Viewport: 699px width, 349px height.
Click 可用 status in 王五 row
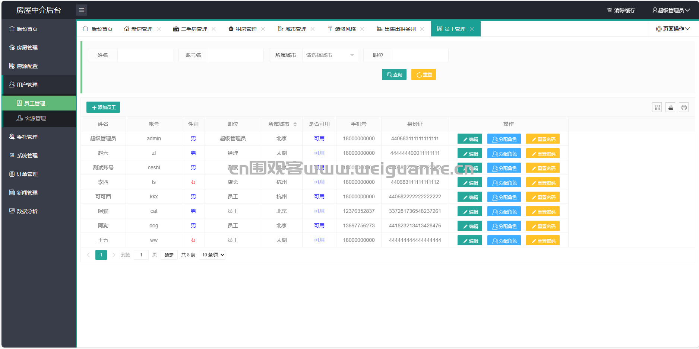point(319,240)
